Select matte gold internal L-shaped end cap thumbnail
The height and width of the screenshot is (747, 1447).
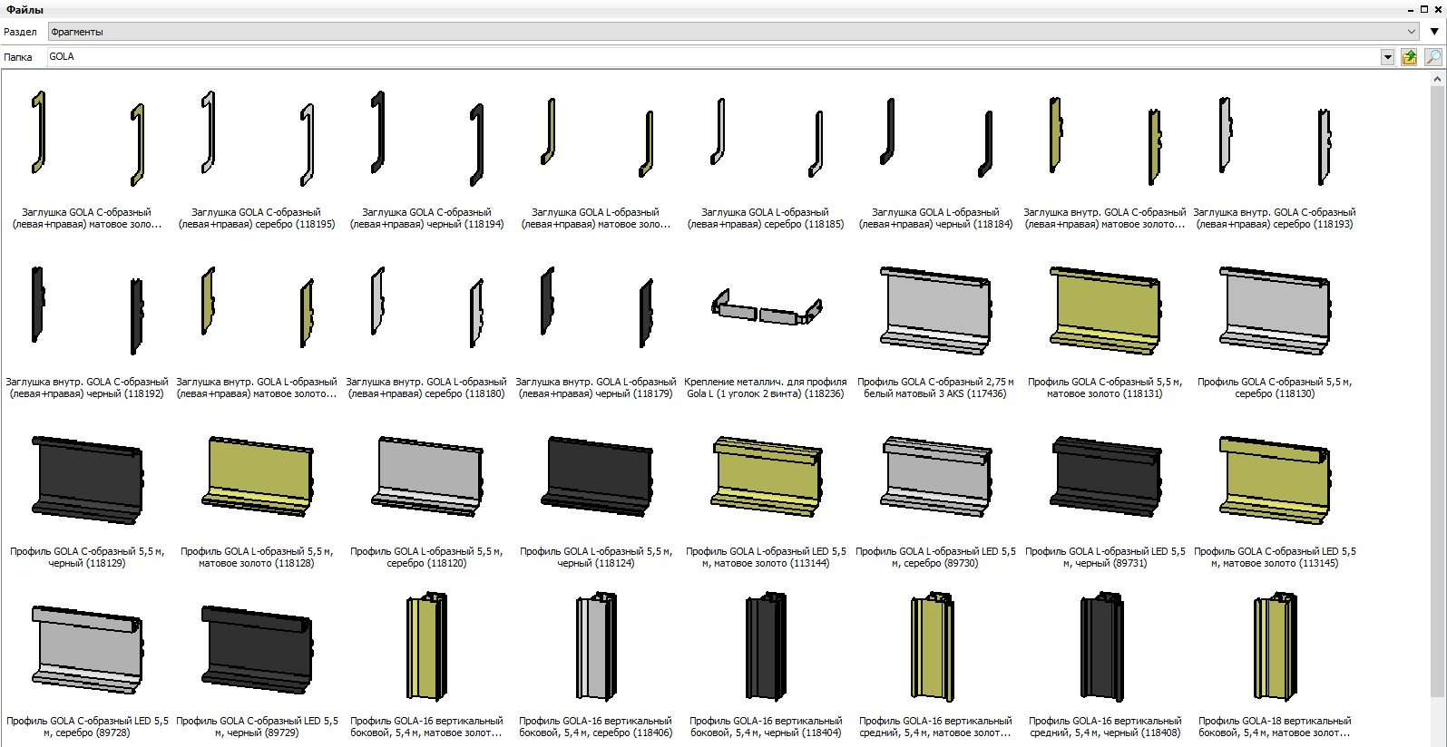coord(257,309)
